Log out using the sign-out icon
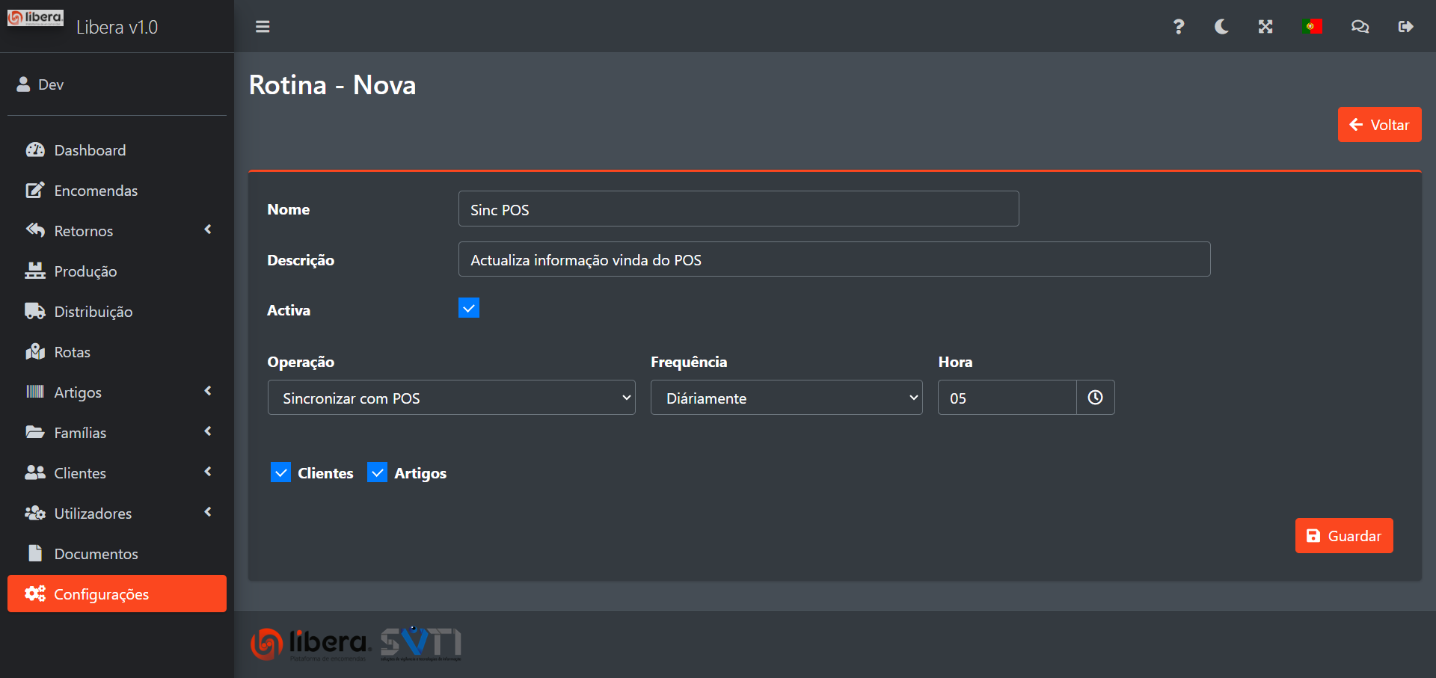The image size is (1436, 678). click(1405, 27)
